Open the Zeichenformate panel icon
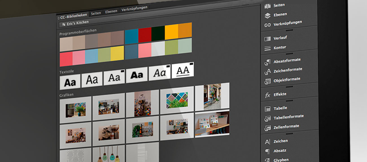This screenshot has height=162, width=367. tap(268, 72)
